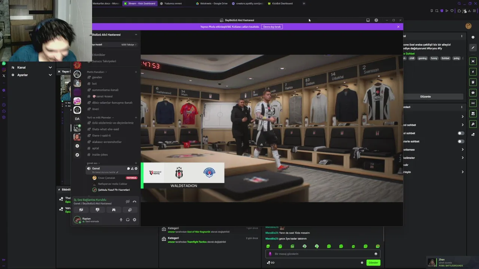Edit Genel voice channel settings
Screen dimensions: 479x269
click(x=136, y=168)
